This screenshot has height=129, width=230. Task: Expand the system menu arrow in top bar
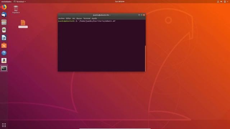point(227,1)
